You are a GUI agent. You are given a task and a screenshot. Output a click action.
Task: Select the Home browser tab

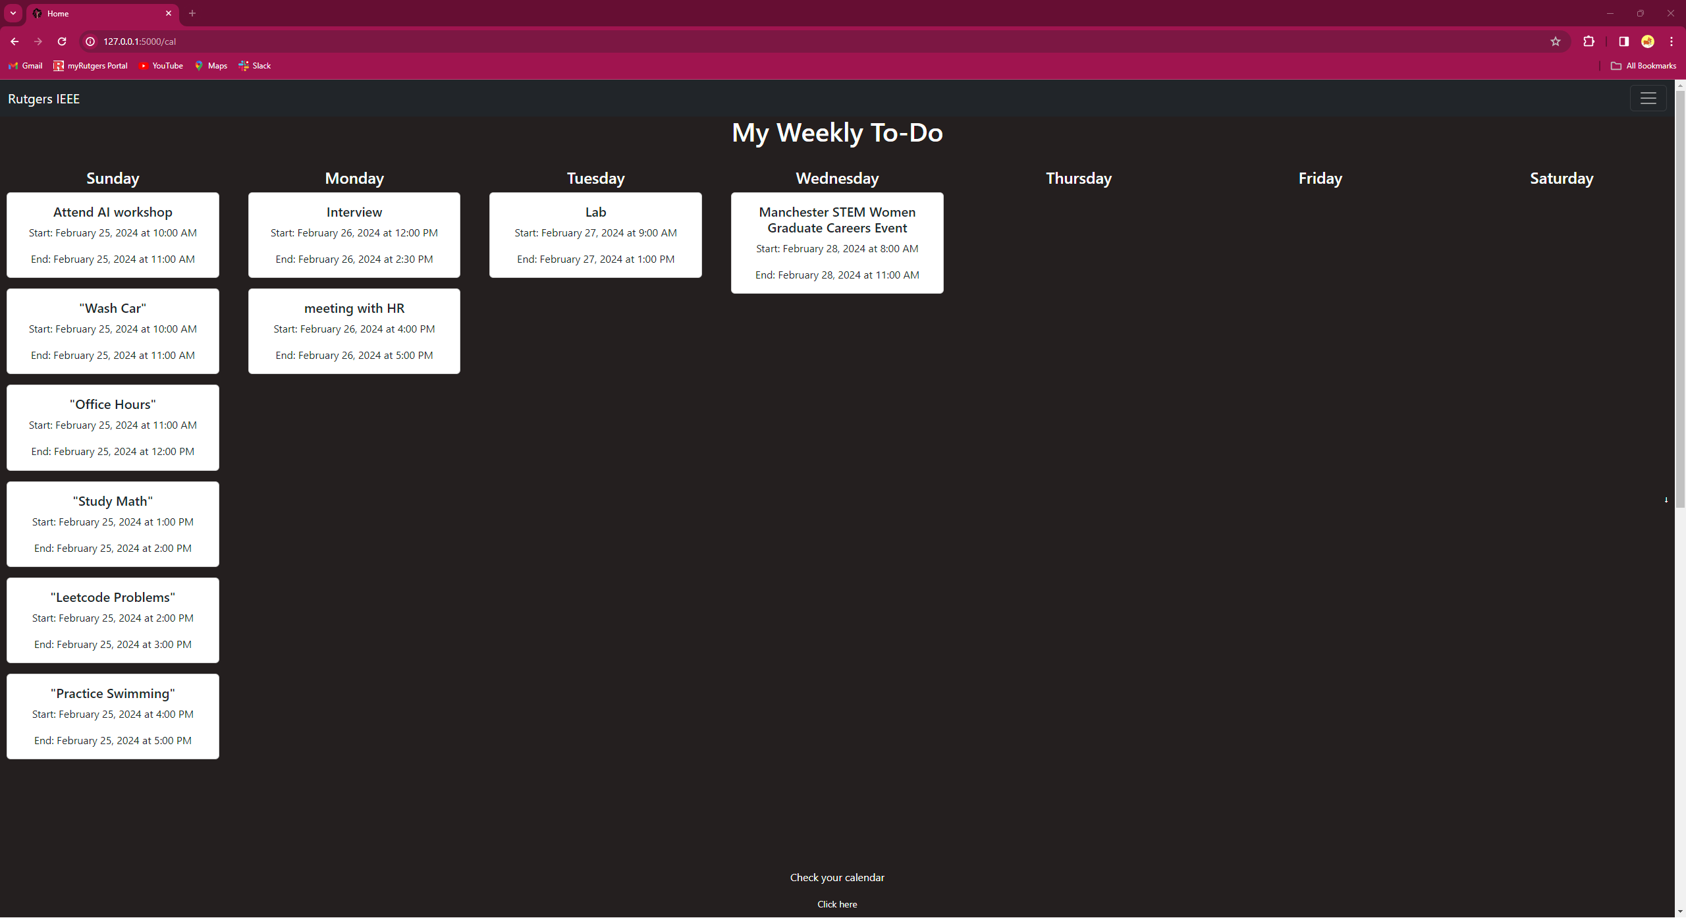[x=99, y=13]
